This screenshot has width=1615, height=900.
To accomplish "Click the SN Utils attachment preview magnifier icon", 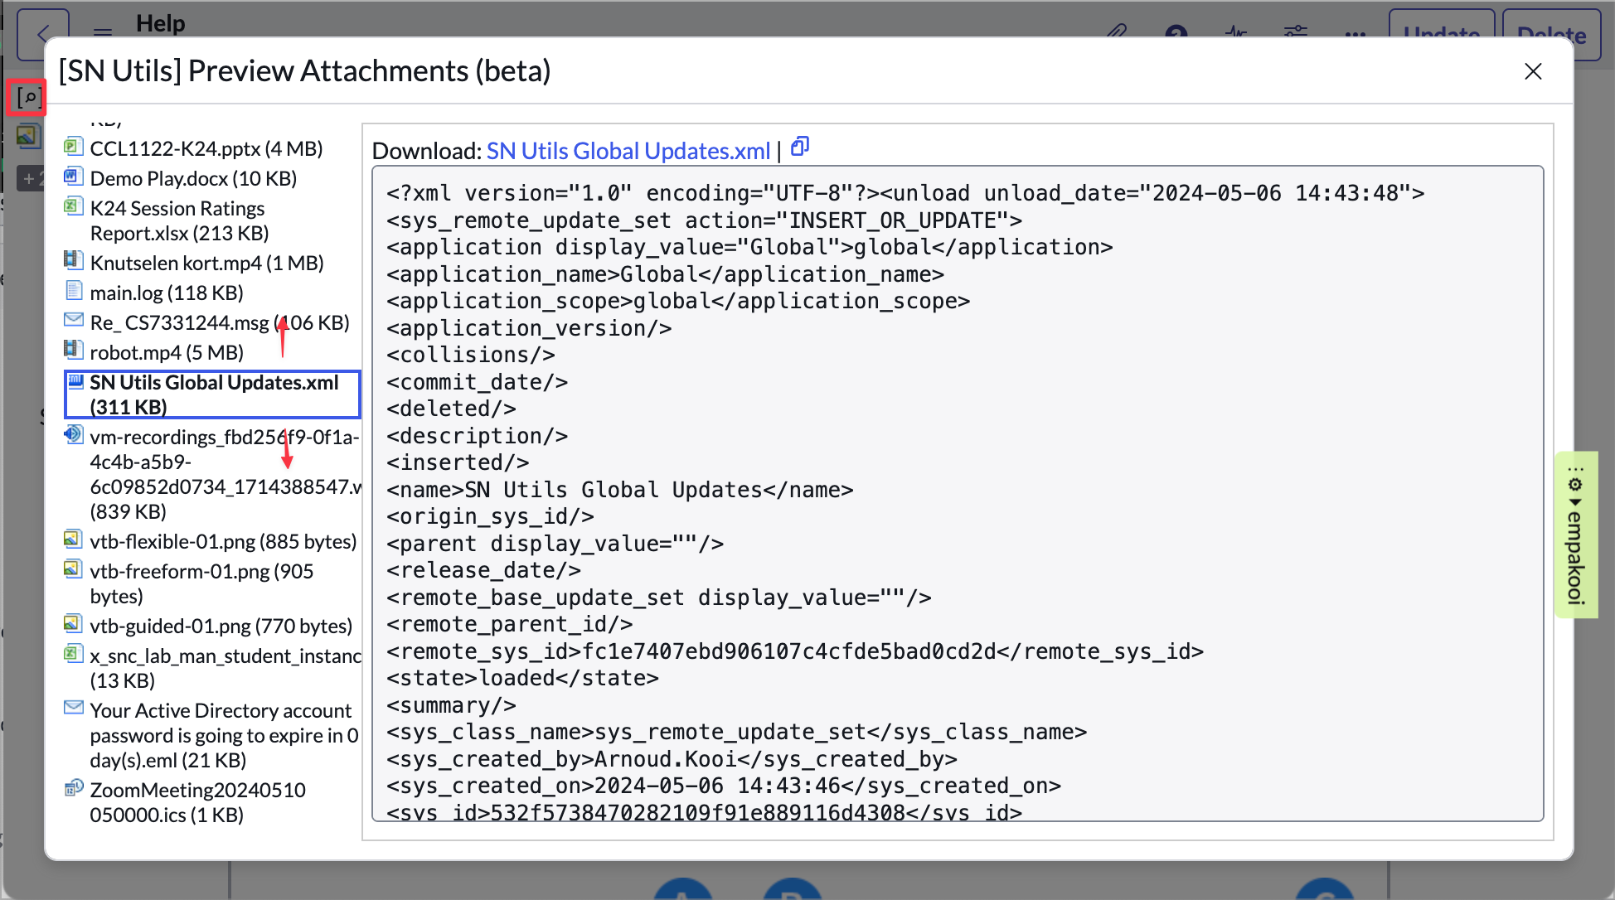I will click(27, 97).
